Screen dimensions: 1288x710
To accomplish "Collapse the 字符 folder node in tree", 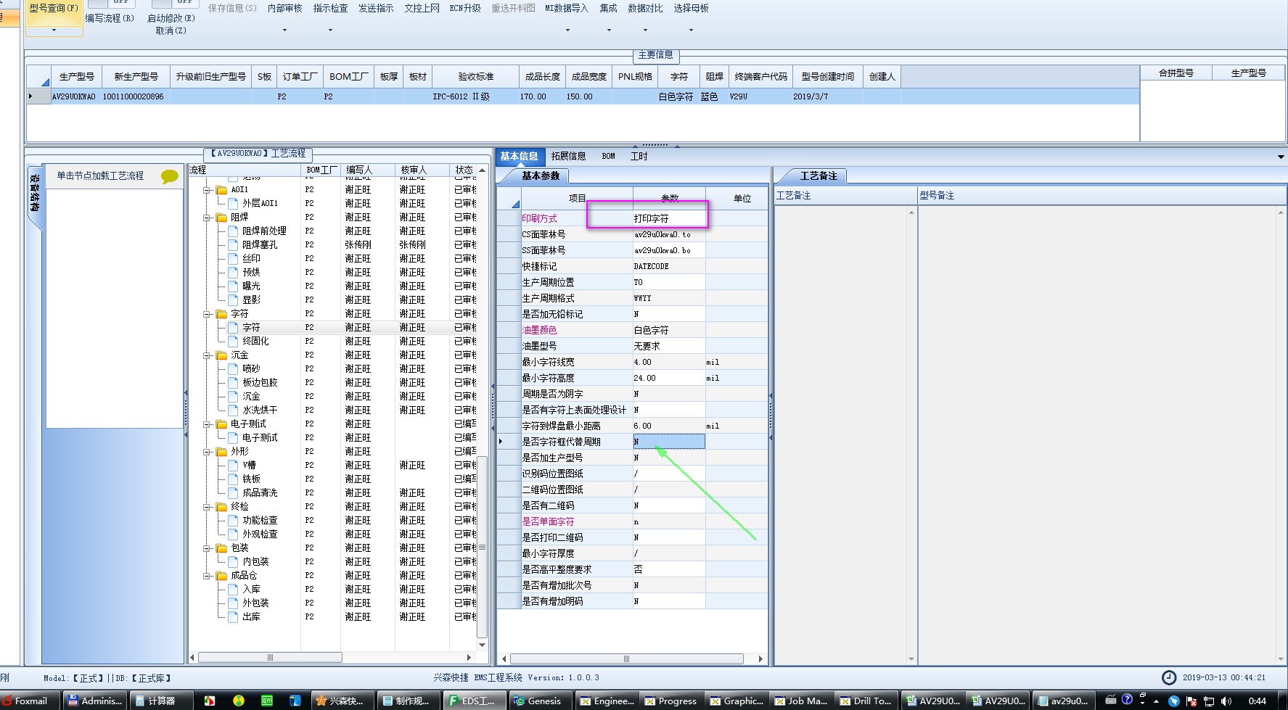I will point(208,314).
